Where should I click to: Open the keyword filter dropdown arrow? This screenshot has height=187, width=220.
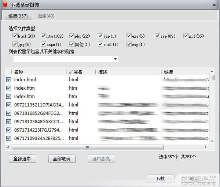tap(115, 59)
